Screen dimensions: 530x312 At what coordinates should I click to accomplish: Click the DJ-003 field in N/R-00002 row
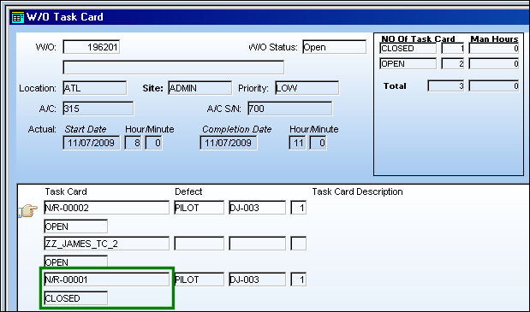[257, 208]
